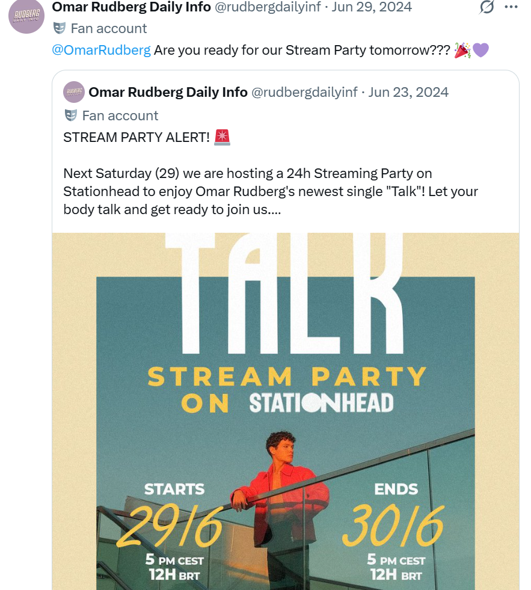Click the red siren emoji
This screenshot has height=590, width=531.
(222, 137)
